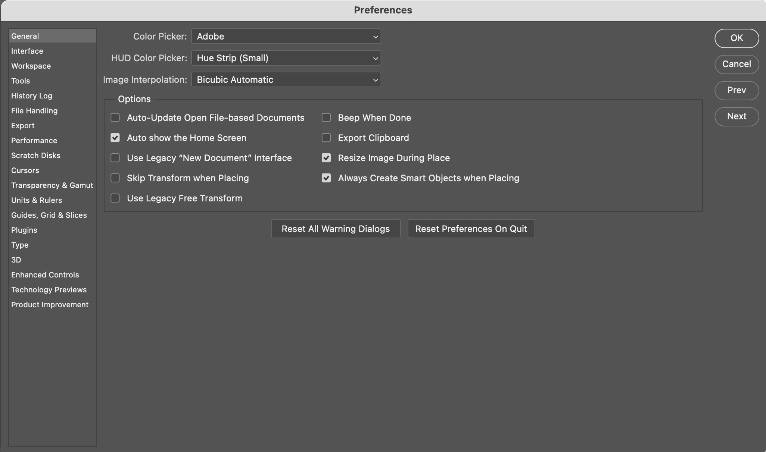
Task: Enable Auto-Update Open File-based Documents checkbox
Action: click(115, 118)
